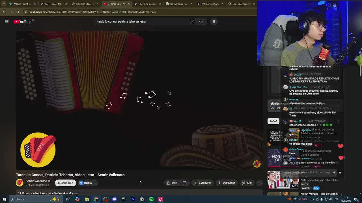Click the browser address bar URL
The image size is (362, 203).
[x=93, y=12]
